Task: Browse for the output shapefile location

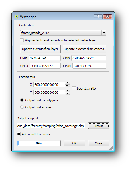Action: (99, 126)
